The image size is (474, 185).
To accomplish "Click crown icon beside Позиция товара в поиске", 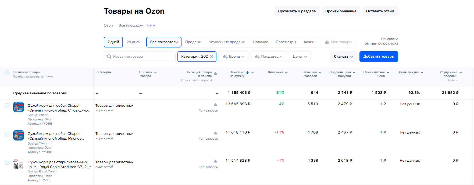I will [216, 73].
